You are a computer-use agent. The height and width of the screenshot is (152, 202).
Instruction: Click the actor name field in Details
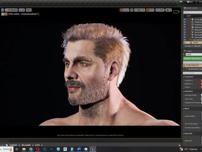(194, 54)
